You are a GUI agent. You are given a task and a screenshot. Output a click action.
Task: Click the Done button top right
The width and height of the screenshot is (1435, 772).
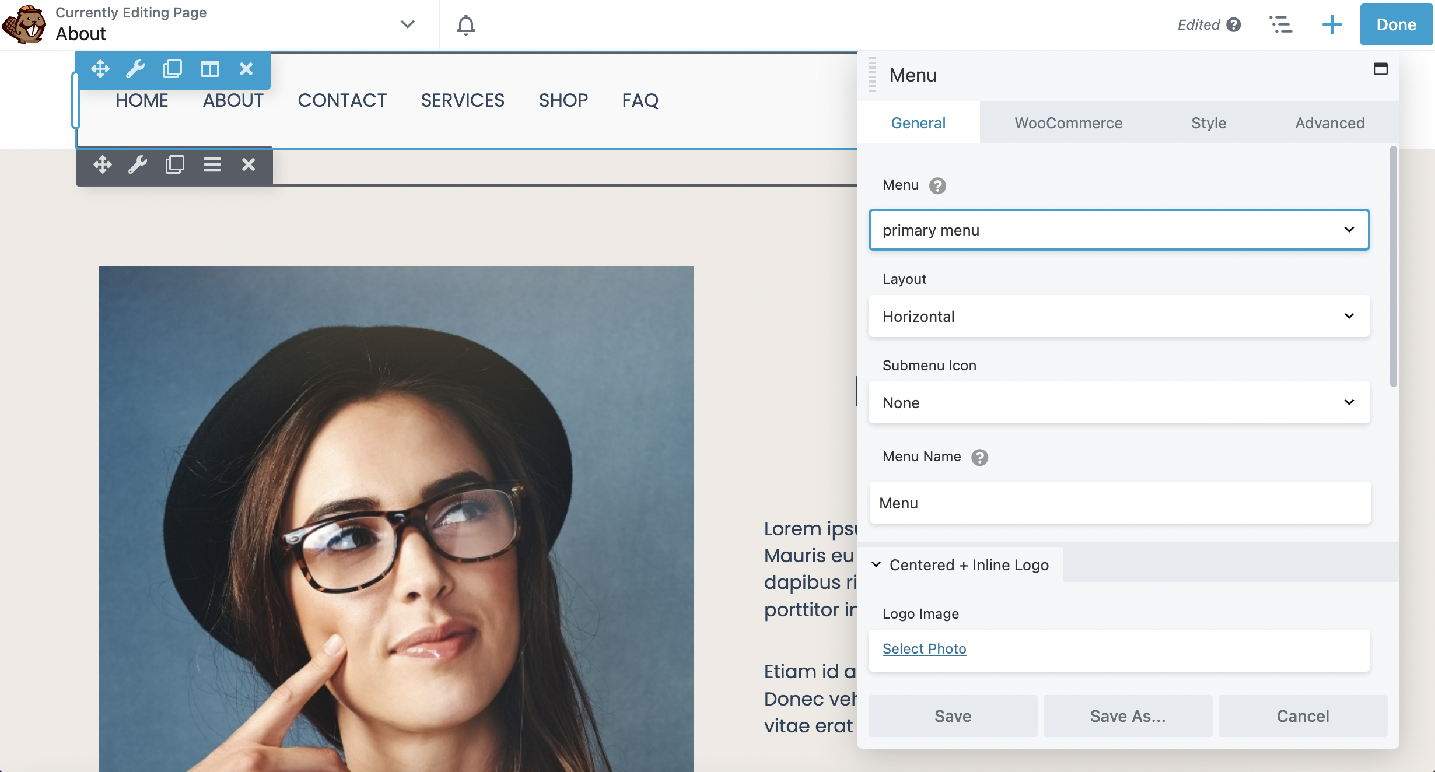[1396, 24]
